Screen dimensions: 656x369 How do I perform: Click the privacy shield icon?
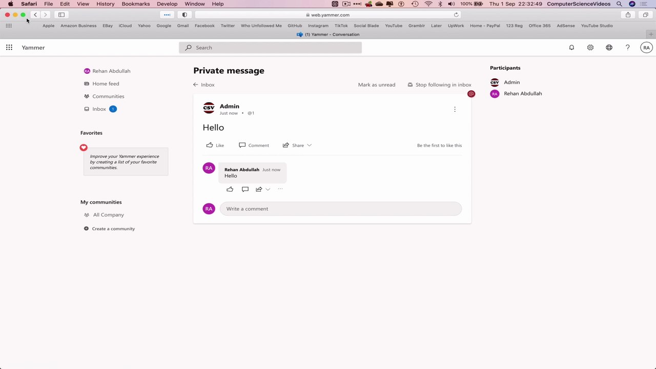click(184, 15)
